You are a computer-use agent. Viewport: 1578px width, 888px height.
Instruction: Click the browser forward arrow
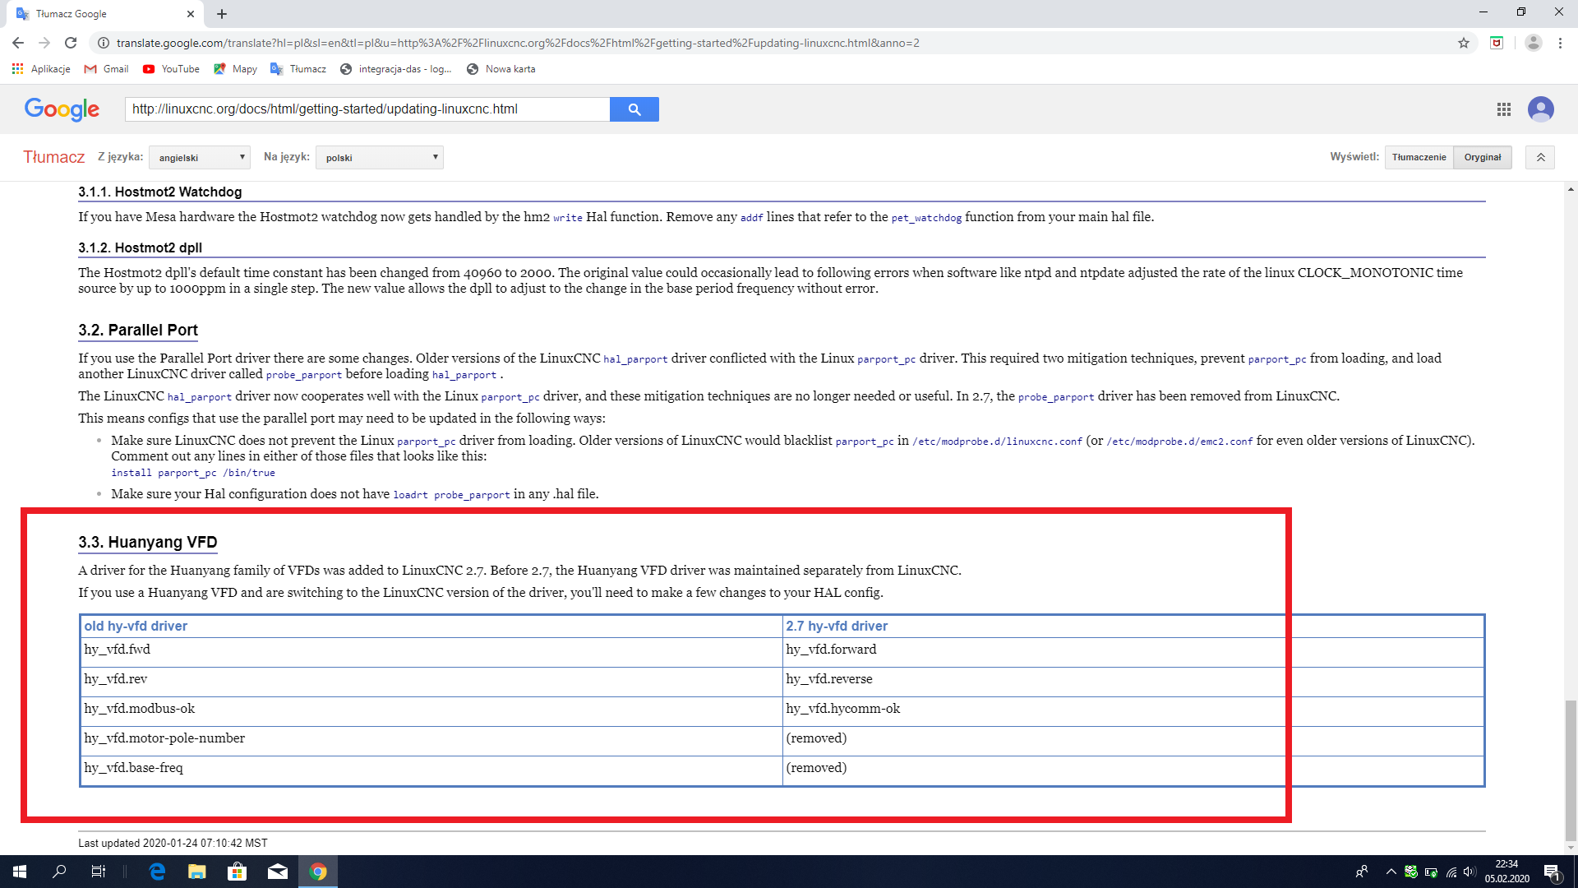(44, 43)
